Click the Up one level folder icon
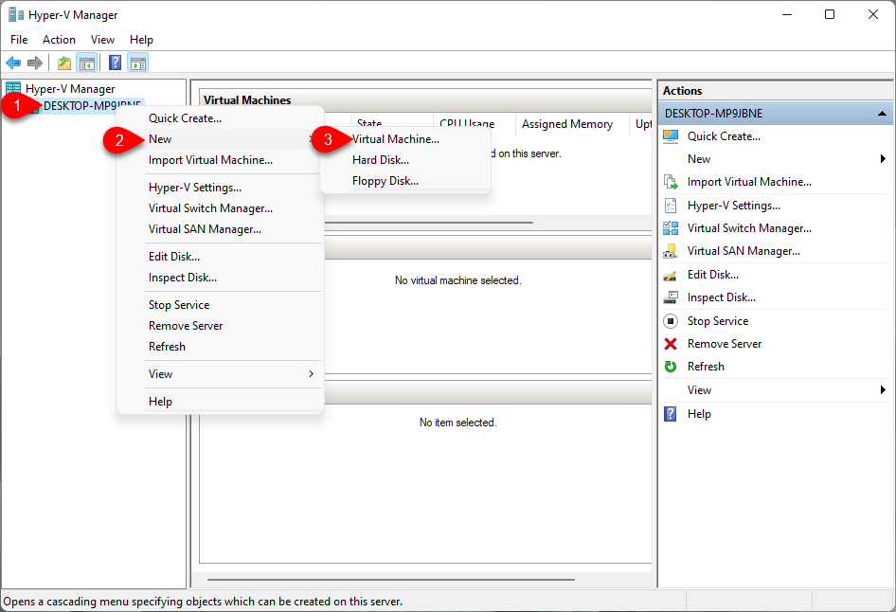This screenshot has height=612, width=896. pos(64,63)
